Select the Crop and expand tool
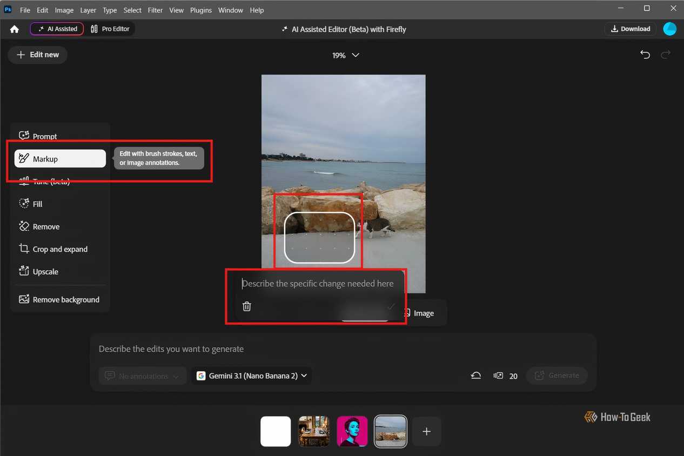This screenshot has width=684, height=456. [x=60, y=249]
